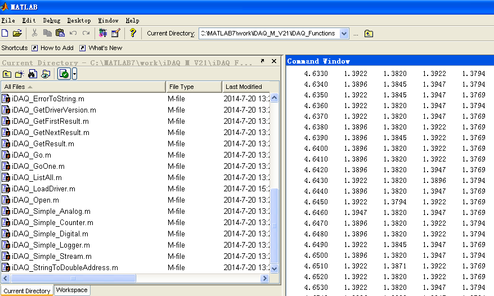Click the Find Files binoculars icon
Viewport: 494px width, 296px height.
(33, 74)
